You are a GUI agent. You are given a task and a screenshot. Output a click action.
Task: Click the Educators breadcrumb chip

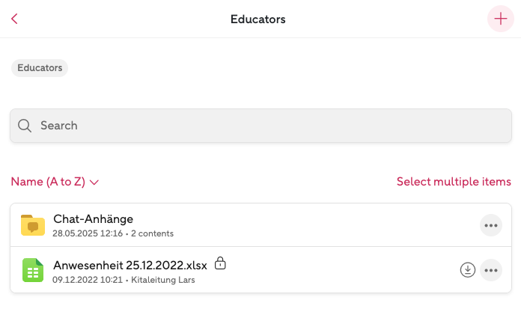pos(40,68)
